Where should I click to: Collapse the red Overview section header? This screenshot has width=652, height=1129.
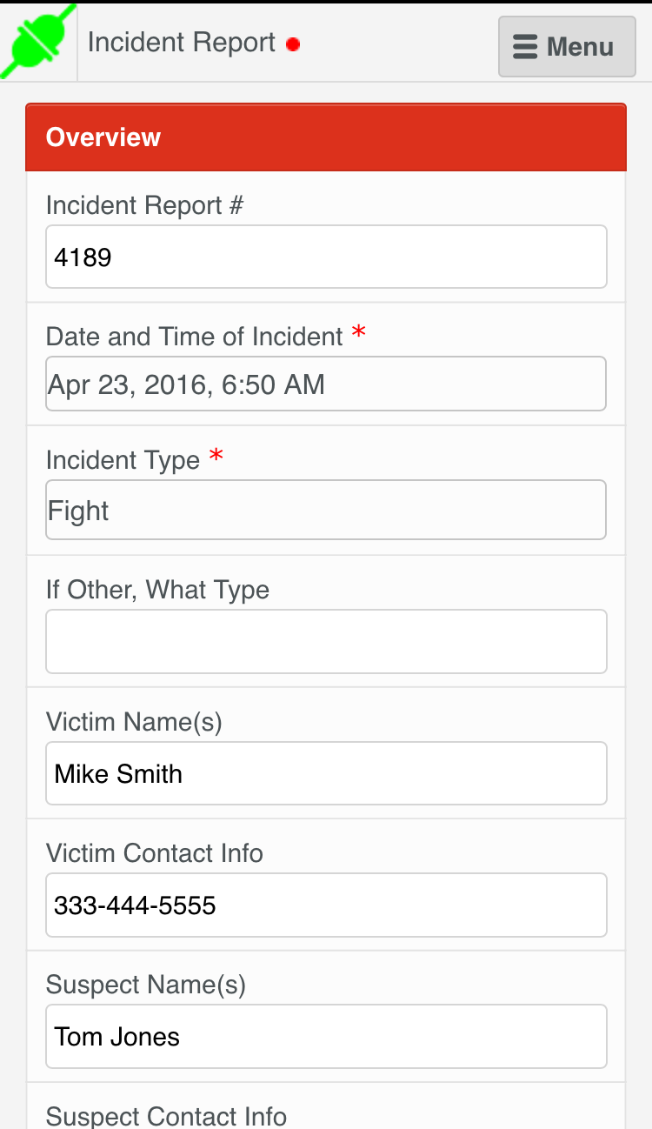point(326,137)
